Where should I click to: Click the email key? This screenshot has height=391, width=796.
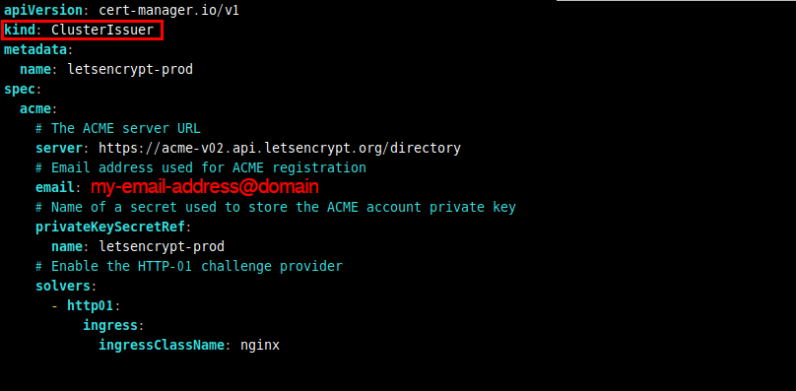pyautogui.click(x=54, y=188)
